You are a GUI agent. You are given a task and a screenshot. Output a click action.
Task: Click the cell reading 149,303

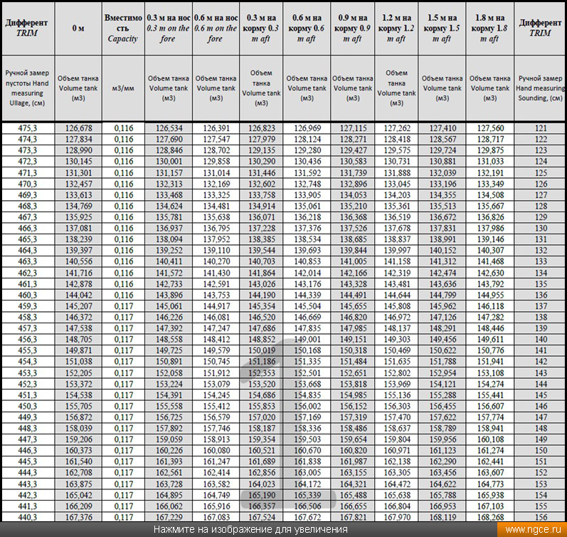coord(397,340)
